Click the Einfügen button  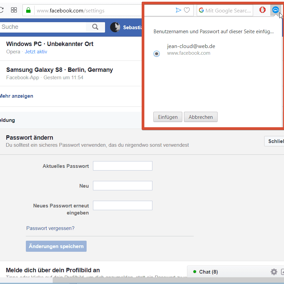point(168,117)
